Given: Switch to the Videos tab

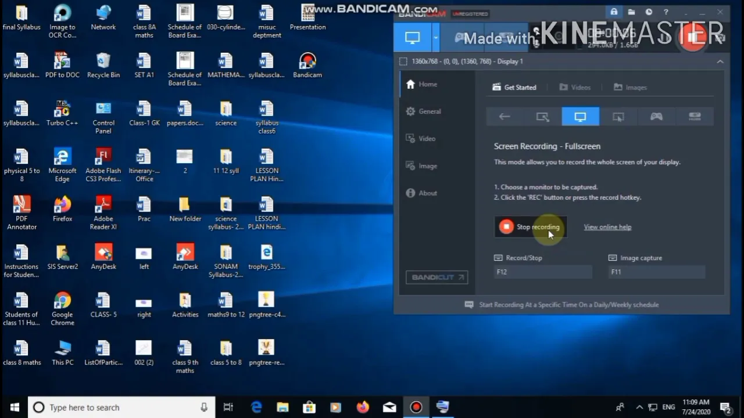Looking at the screenshot, I should pyautogui.click(x=575, y=88).
